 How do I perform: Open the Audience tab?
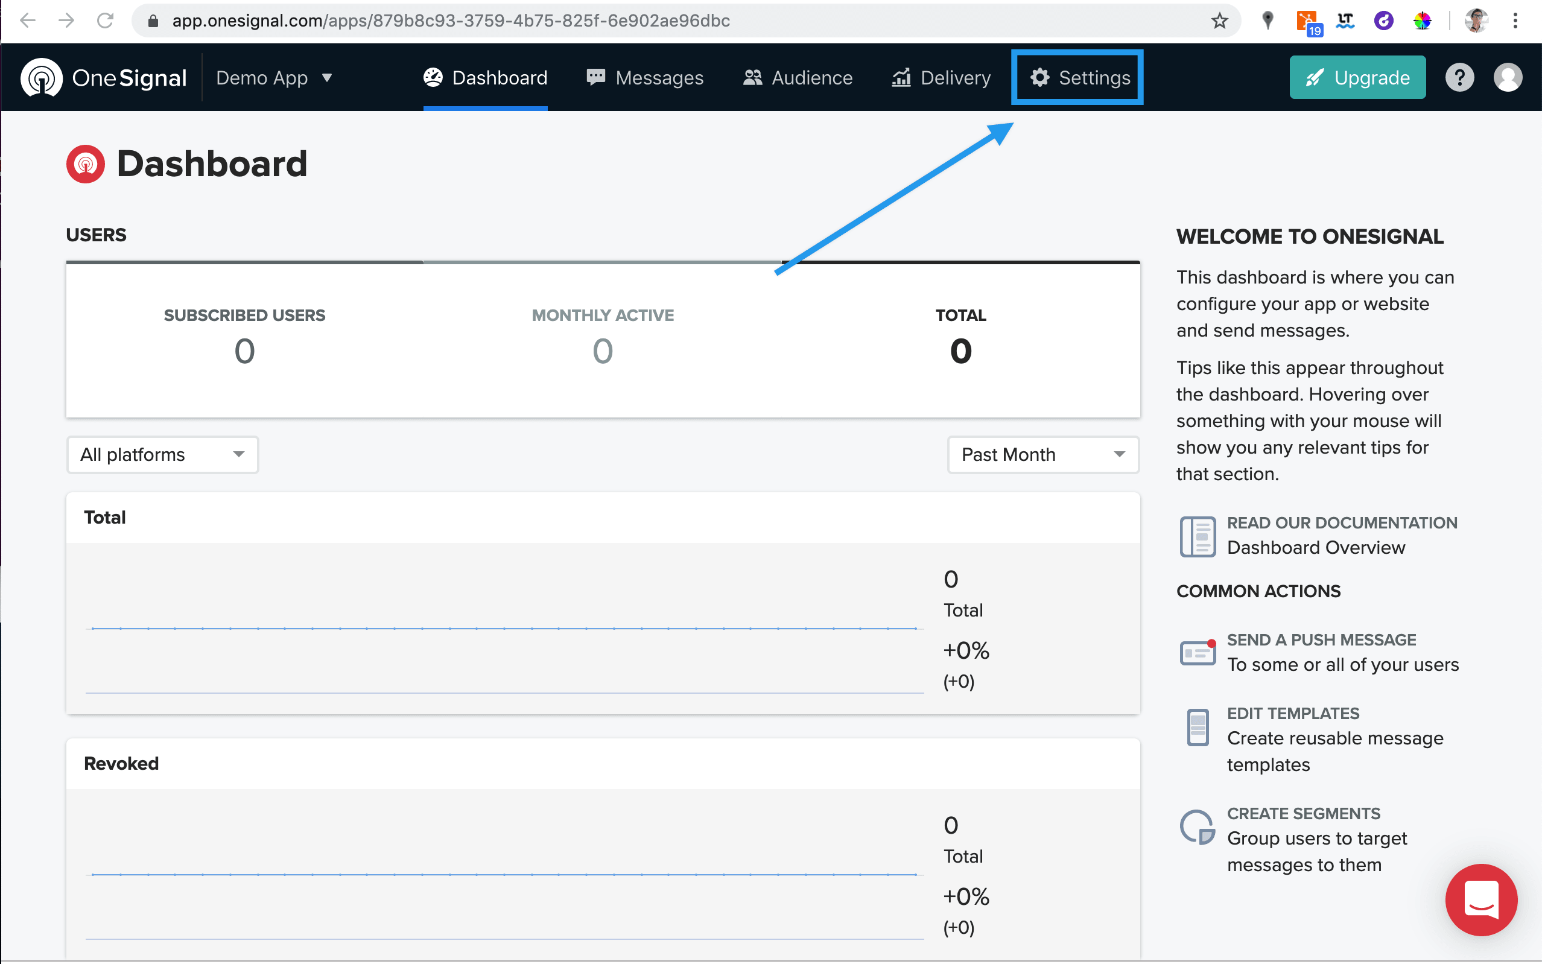pos(798,78)
